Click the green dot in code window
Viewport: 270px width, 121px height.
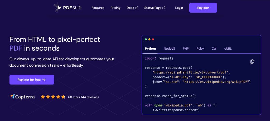[146, 39]
